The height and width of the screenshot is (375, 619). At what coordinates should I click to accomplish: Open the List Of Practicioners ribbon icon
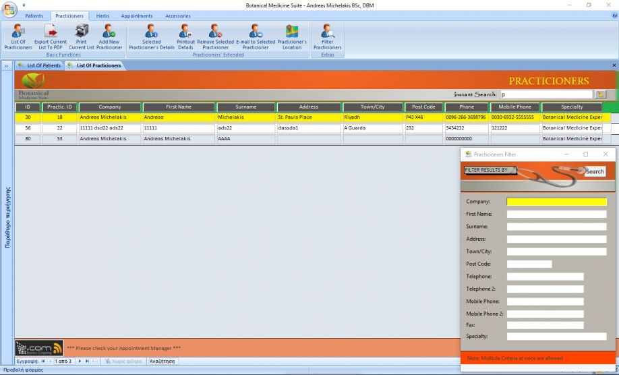pos(18,36)
